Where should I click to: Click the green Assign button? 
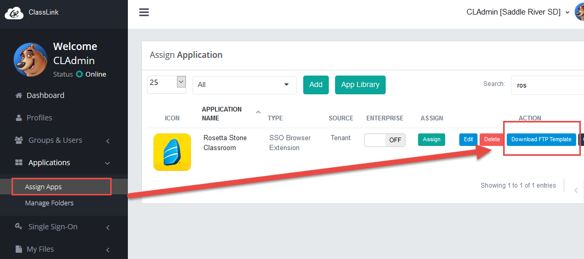click(x=432, y=140)
